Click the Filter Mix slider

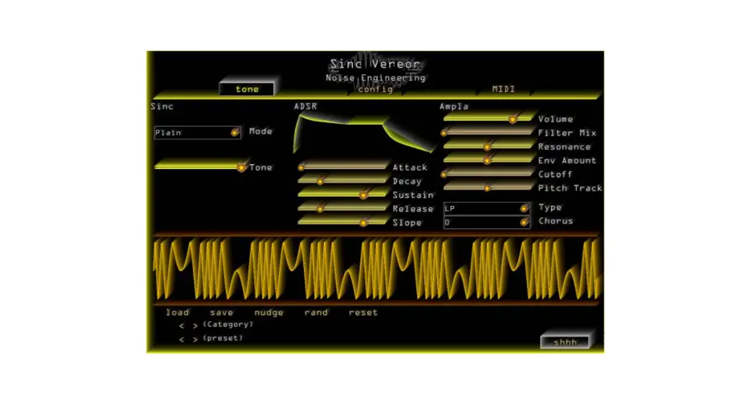(488, 132)
